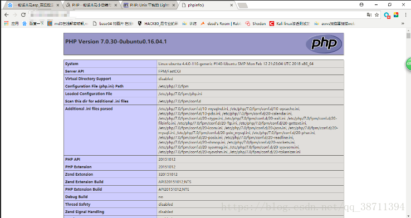Viewport: 411px width, 218px height.
Task: Click the translate icon in address bar
Action: (x=369, y=15)
